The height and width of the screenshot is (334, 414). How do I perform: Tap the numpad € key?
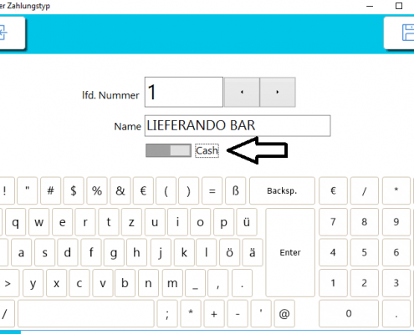click(x=333, y=190)
